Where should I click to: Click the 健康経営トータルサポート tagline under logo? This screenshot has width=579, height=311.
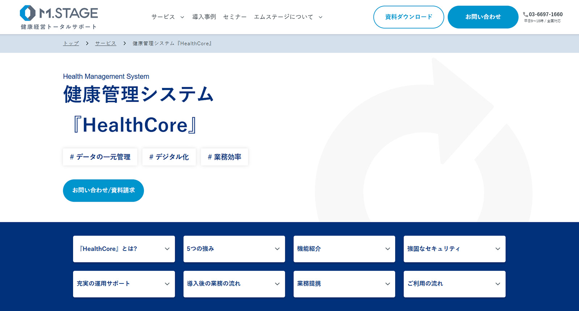59,27
